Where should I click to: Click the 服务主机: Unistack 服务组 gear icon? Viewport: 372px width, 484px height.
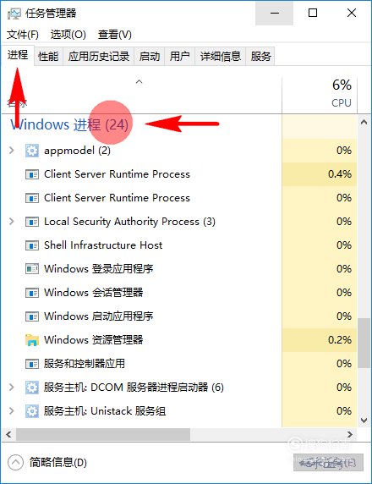[32, 411]
